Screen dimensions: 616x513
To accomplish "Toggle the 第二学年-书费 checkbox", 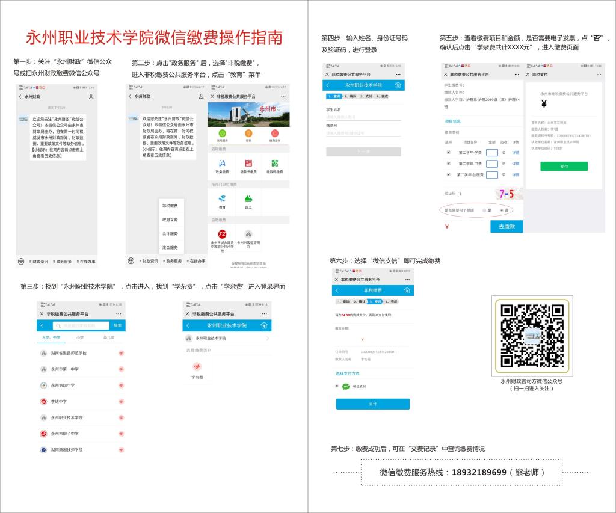I will [448, 163].
